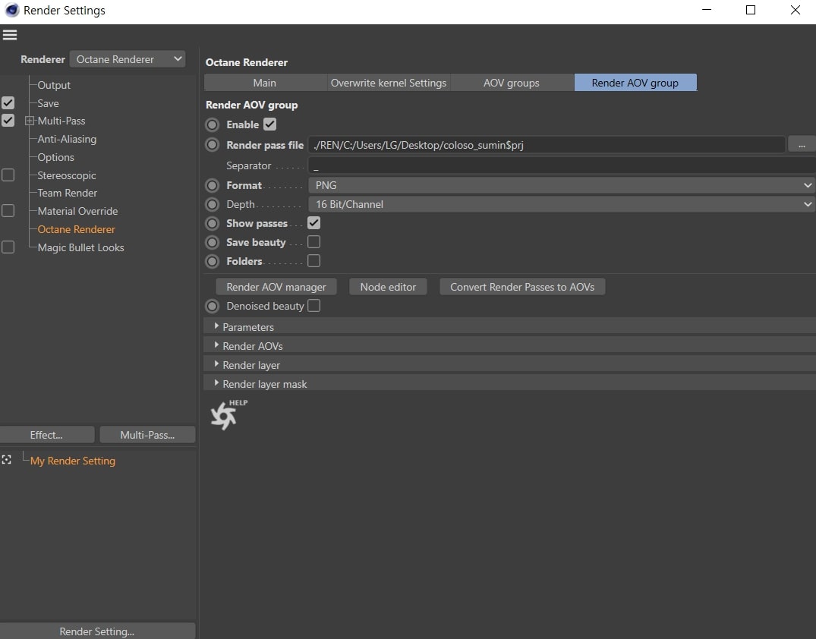
Task: Minimize the Render Settings window
Action: tap(706, 10)
